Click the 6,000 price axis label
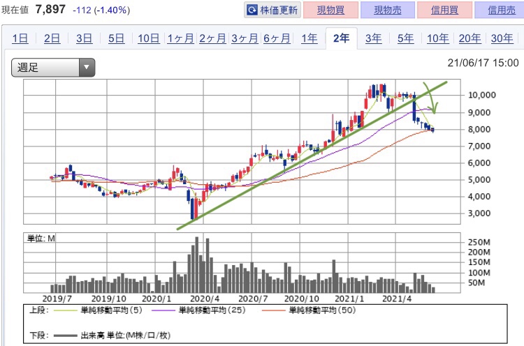The height and width of the screenshot is (346, 524). pos(479,163)
